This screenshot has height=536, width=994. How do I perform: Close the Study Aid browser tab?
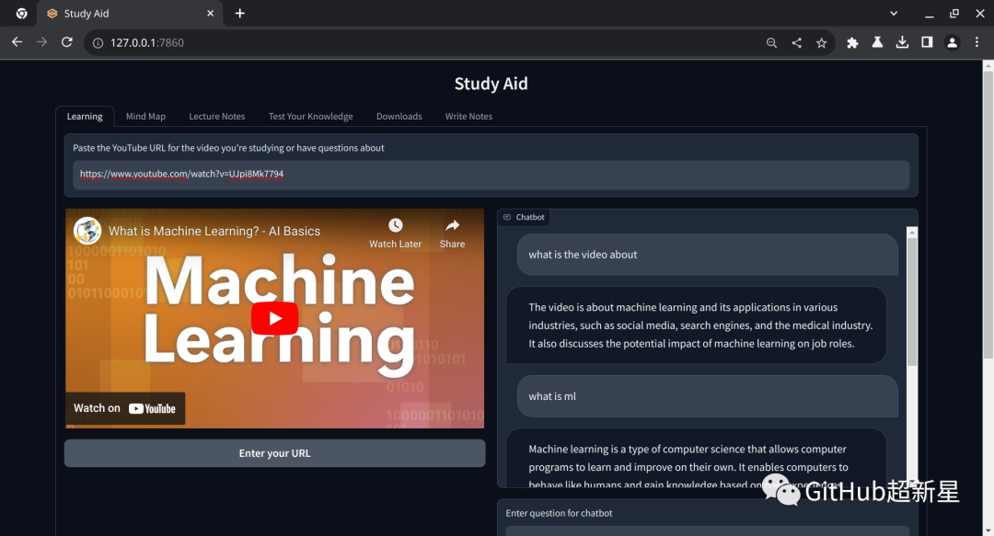coord(211,13)
